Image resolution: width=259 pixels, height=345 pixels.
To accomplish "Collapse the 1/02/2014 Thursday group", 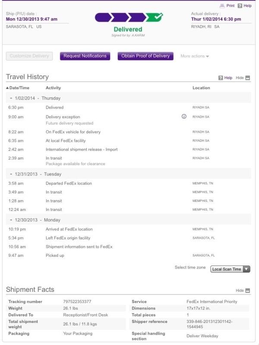I will pos(11,98).
